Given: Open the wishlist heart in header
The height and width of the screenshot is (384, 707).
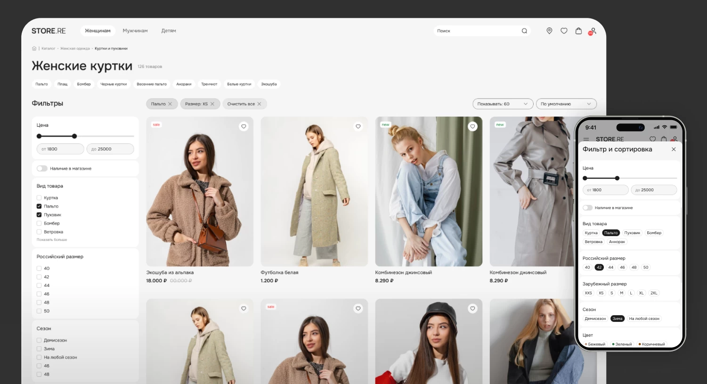Looking at the screenshot, I should (x=564, y=31).
